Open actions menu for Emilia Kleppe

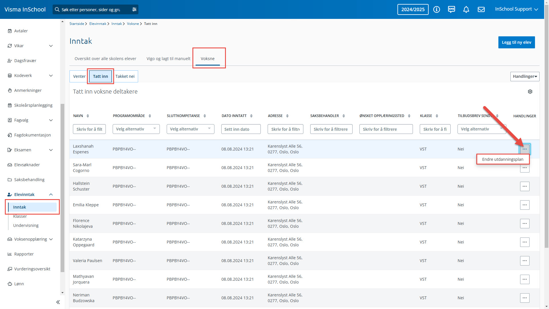click(x=524, y=205)
